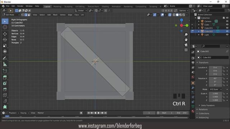Select the Inset Faces tool
Image resolution: width=230 pixels, height=129 pixels.
pyautogui.click(x=5, y=83)
